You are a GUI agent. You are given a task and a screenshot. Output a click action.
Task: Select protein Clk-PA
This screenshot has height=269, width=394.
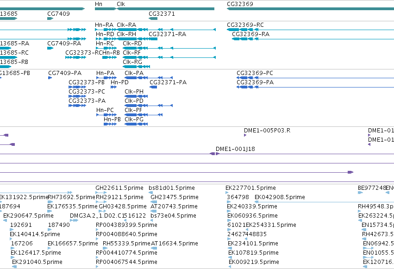134,73
